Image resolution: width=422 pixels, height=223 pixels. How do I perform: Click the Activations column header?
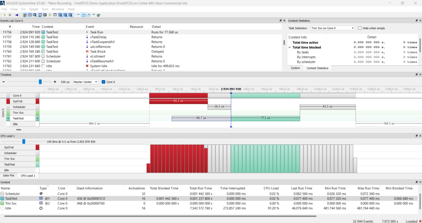[137, 188]
